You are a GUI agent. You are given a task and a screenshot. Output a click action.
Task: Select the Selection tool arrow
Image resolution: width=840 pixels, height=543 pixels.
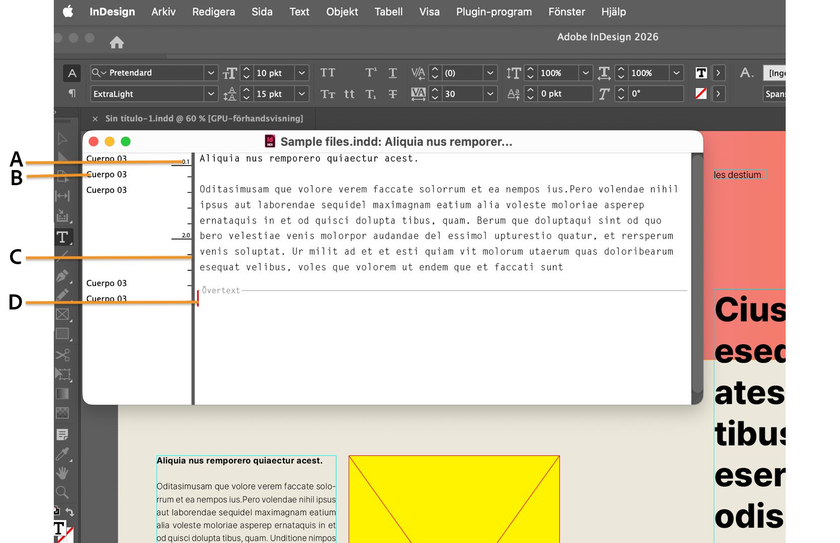[62, 138]
